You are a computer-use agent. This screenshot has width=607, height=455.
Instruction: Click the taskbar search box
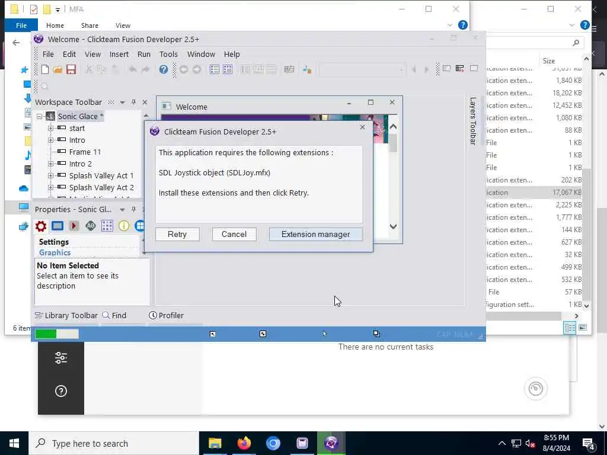click(x=114, y=443)
